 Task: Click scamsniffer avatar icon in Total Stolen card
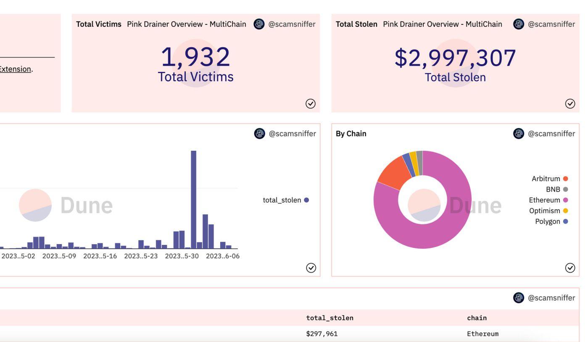pyautogui.click(x=519, y=24)
